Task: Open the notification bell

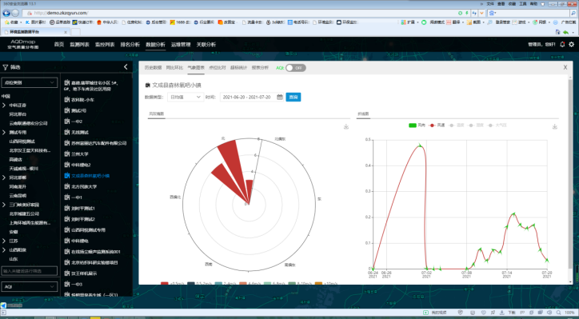Action: tap(562, 44)
